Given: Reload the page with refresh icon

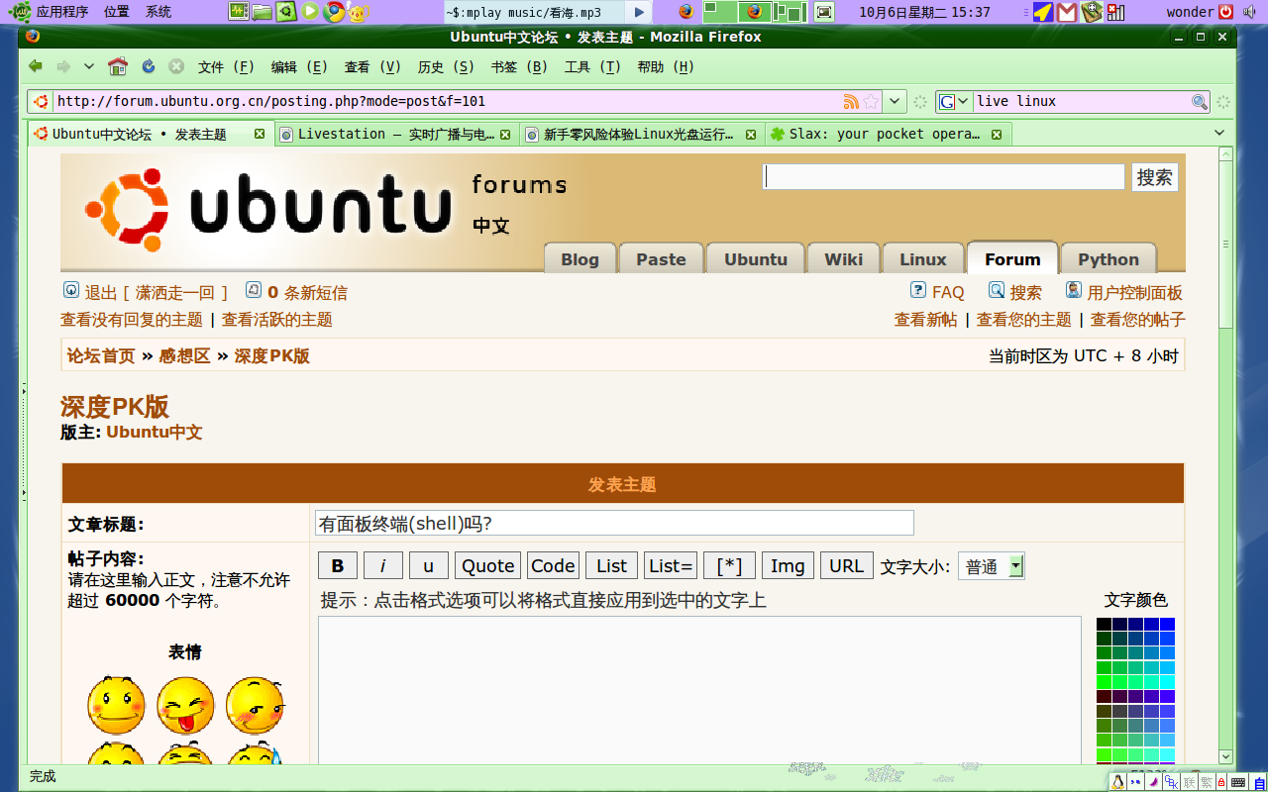Looking at the screenshot, I should pyautogui.click(x=149, y=66).
